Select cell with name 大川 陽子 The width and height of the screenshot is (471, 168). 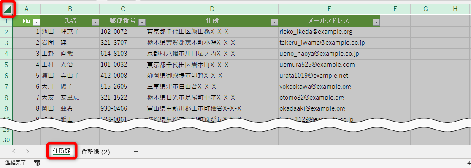(70, 87)
